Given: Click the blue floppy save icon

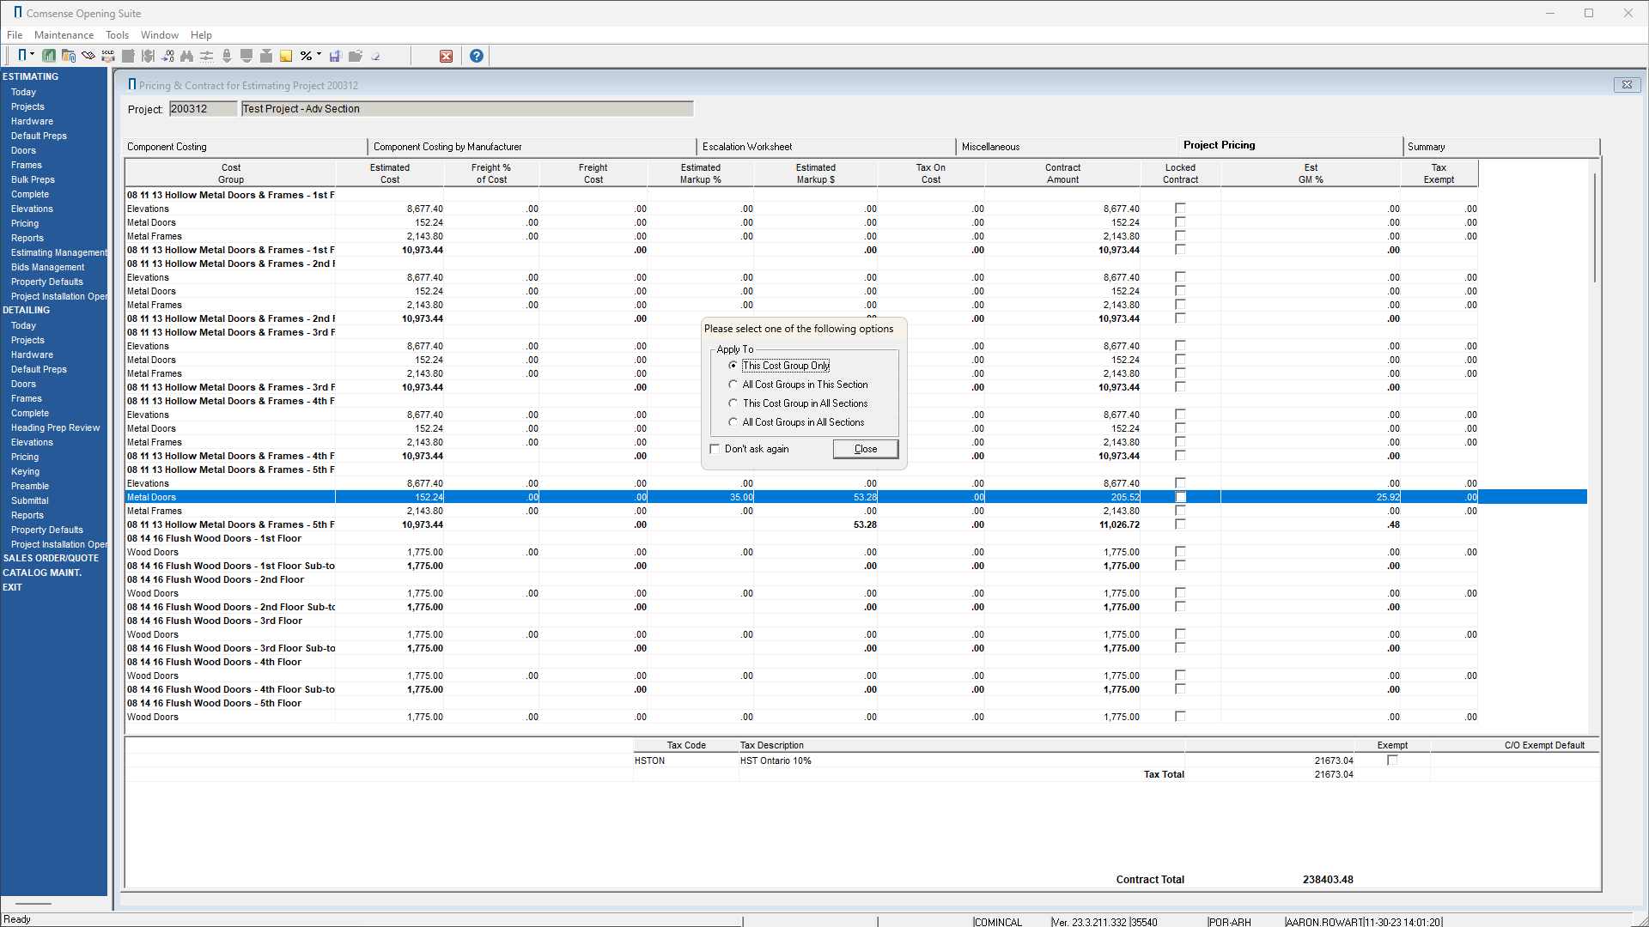Looking at the screenshot, I should pos(335,56).
